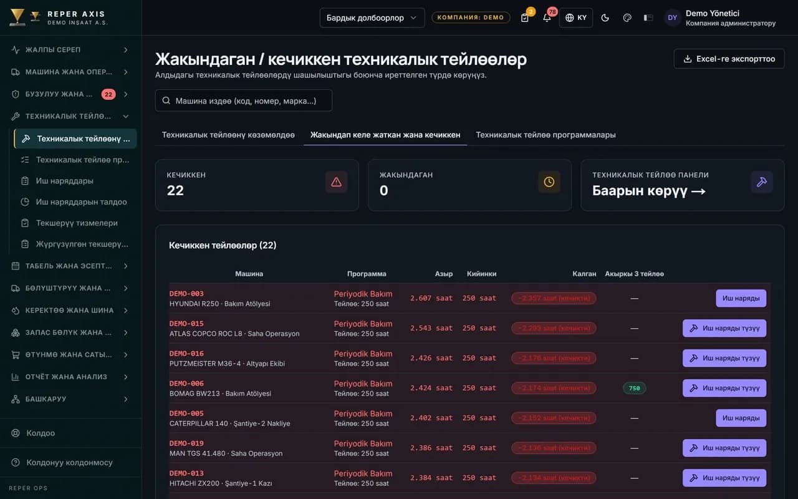Export the list with Excel-ге экспорттоо

pos(729,59)
